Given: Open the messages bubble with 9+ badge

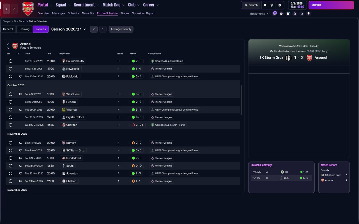Looking at the screenshot, I should (x=275, y=13).
